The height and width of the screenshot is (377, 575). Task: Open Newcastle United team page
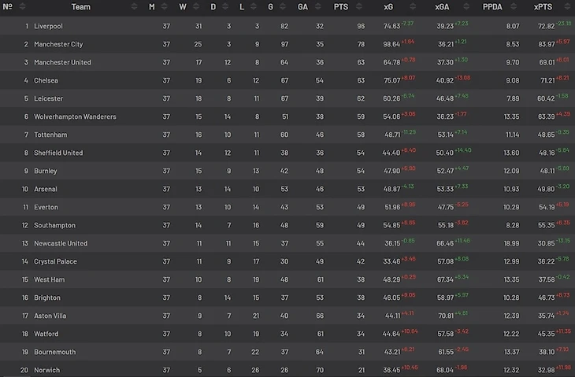(61, 243)
